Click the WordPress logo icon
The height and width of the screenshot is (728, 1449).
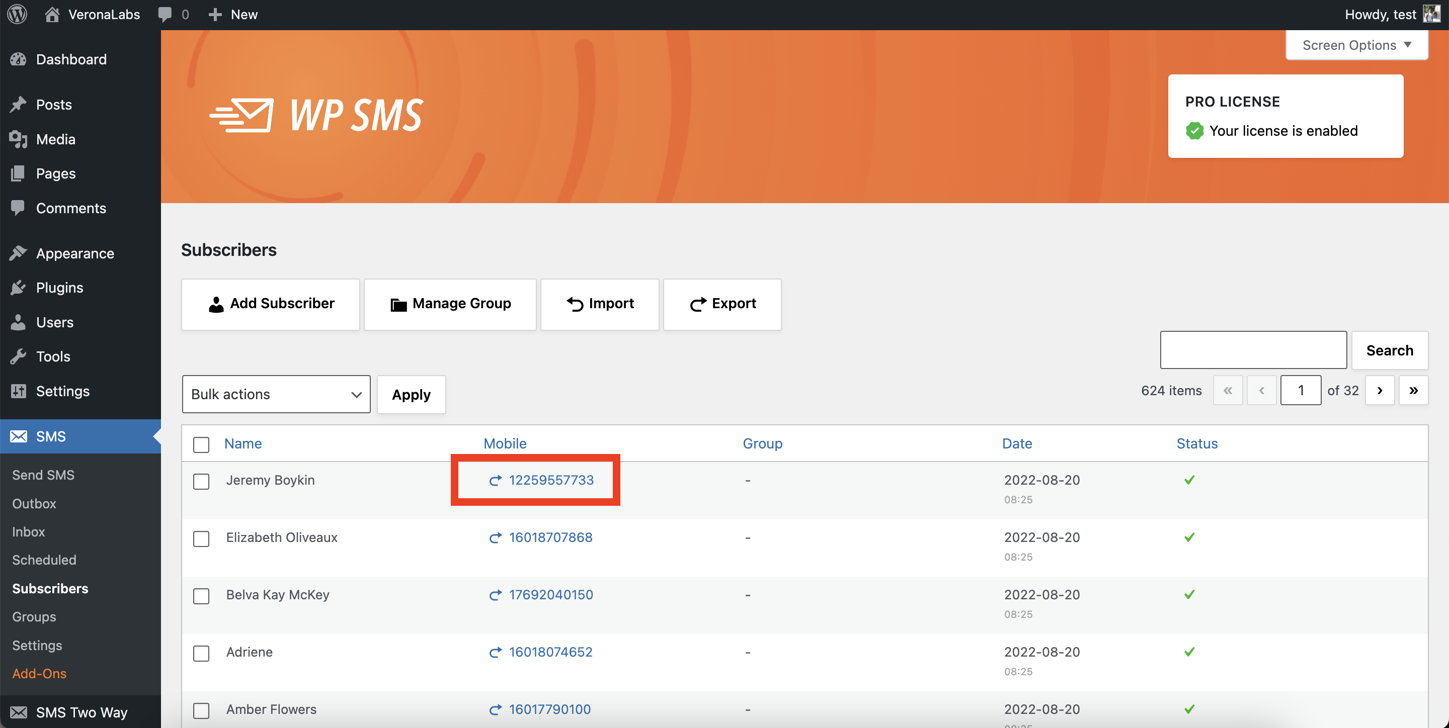tap(18, 14)
